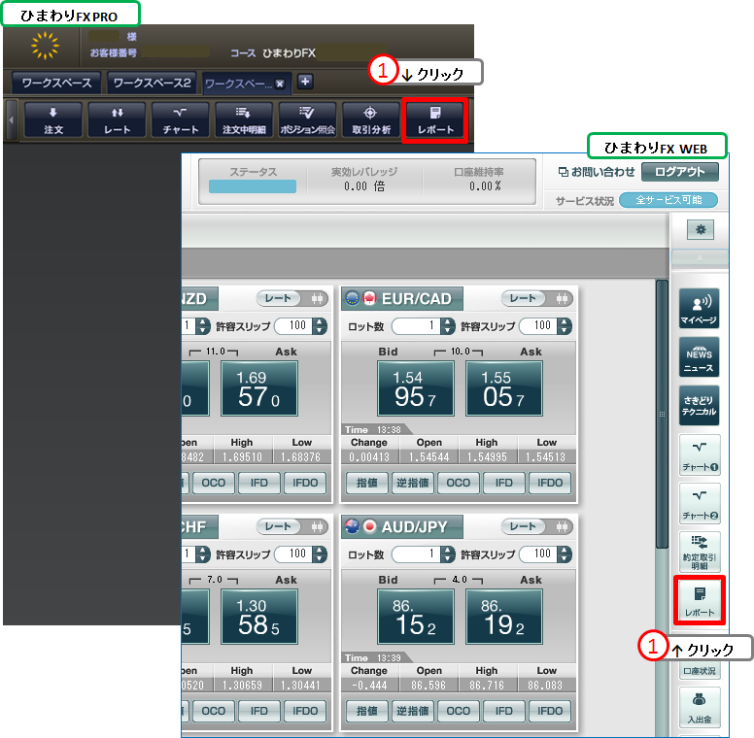Screen dimensions: 754x738
Task: Click the CHF panel Ask price 1.30585
Action: (x=259, y=617)
